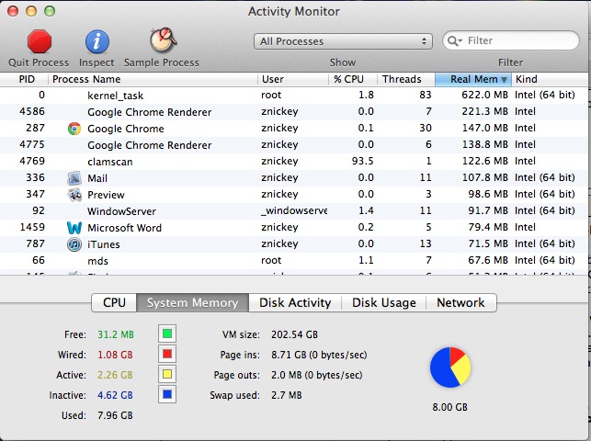
Task: Open the Inspect info icon
Action: (x=97, y=41)
